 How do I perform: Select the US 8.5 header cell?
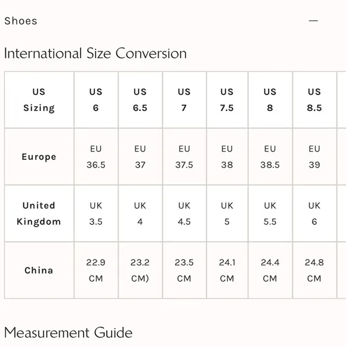[314, 100]
